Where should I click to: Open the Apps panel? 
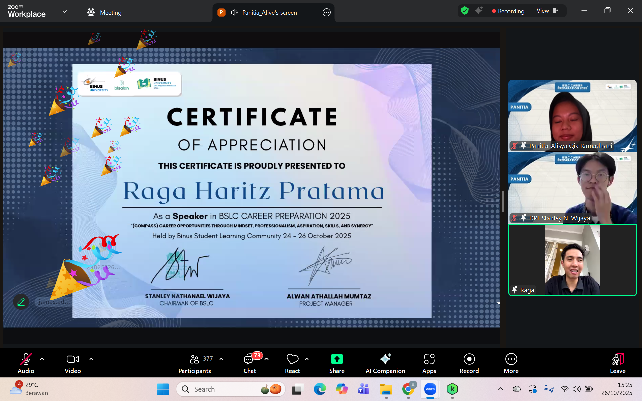429,363
